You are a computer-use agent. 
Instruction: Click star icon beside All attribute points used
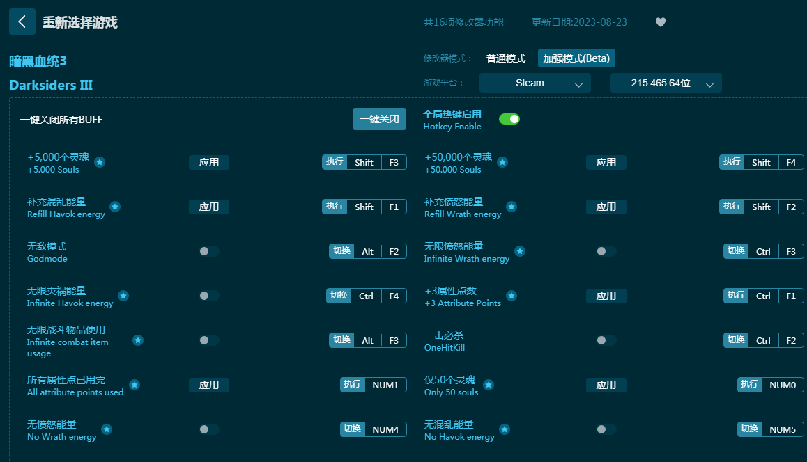click(x=134, y=385)
